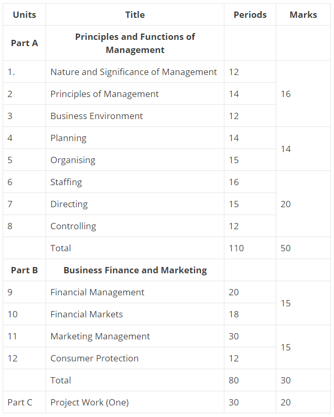Image resolution: width=334 pixels, height=417 pixels.
Task: Select Nature and Significance of Management
Action: [133, 72]
